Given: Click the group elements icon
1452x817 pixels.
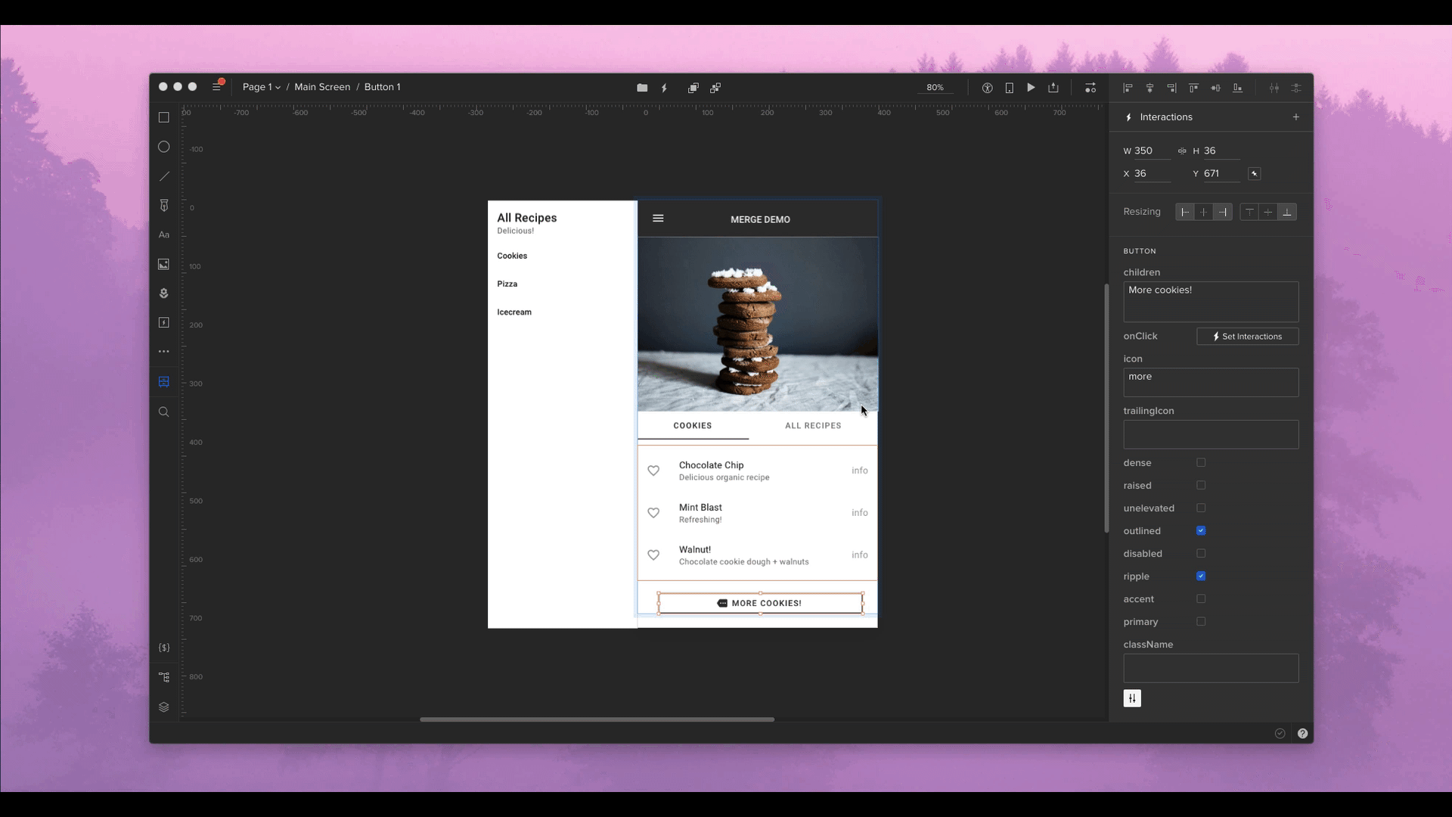Looking at the screenshot, I should [x=693, y=88].
